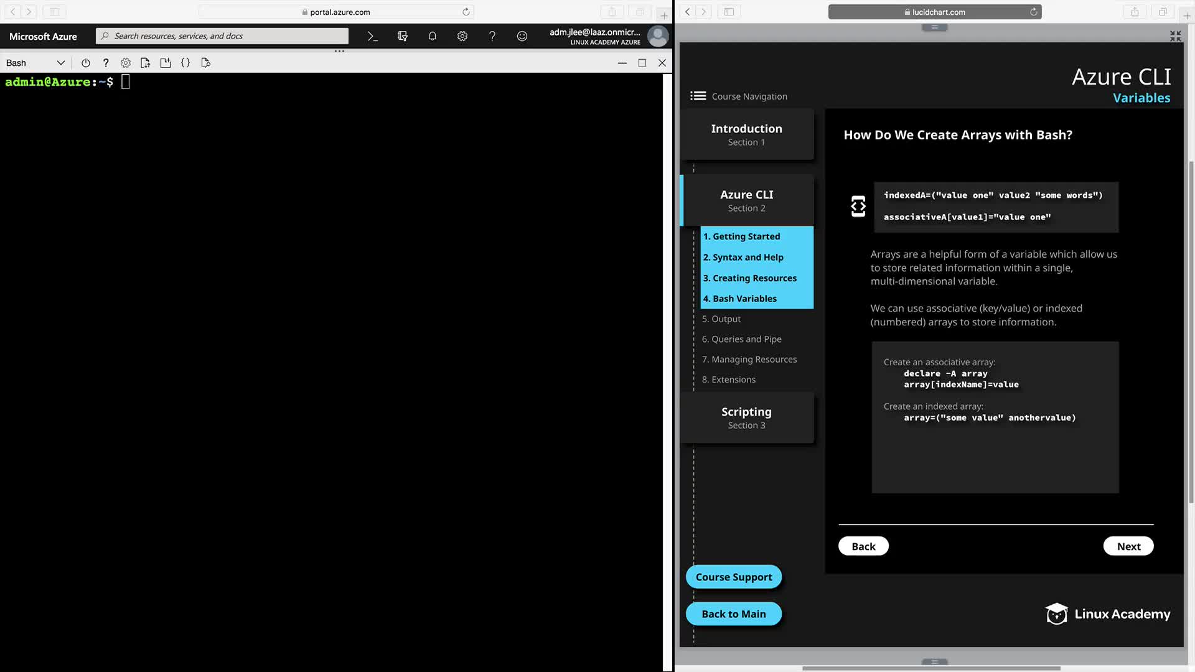Click Cloud Shell web preview icon
1195x672 pixels.
[206, 63]
